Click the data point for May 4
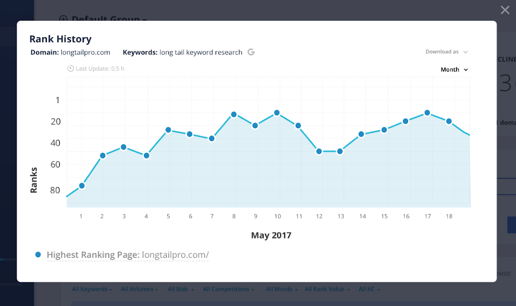The width and height of the screenshot is (516, 306). point(147,155)
